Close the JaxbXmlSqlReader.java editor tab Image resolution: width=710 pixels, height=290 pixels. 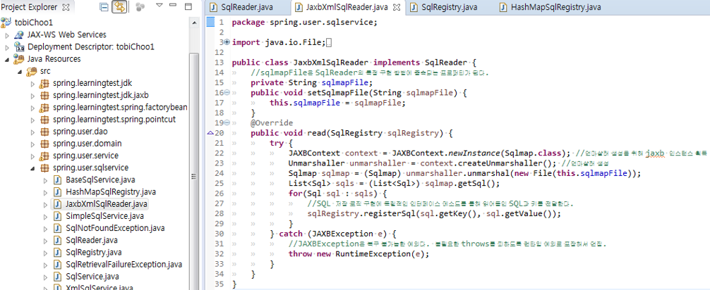tap(397, 8)
